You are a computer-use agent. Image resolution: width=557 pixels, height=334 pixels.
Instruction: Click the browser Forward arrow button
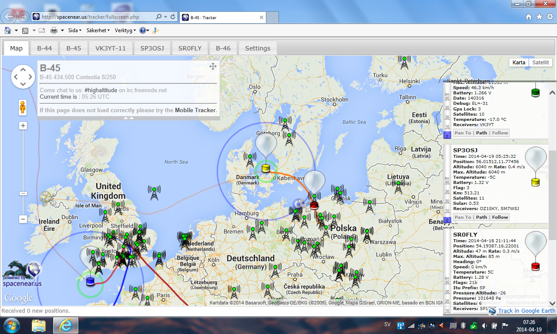click(x=23, y=17)
